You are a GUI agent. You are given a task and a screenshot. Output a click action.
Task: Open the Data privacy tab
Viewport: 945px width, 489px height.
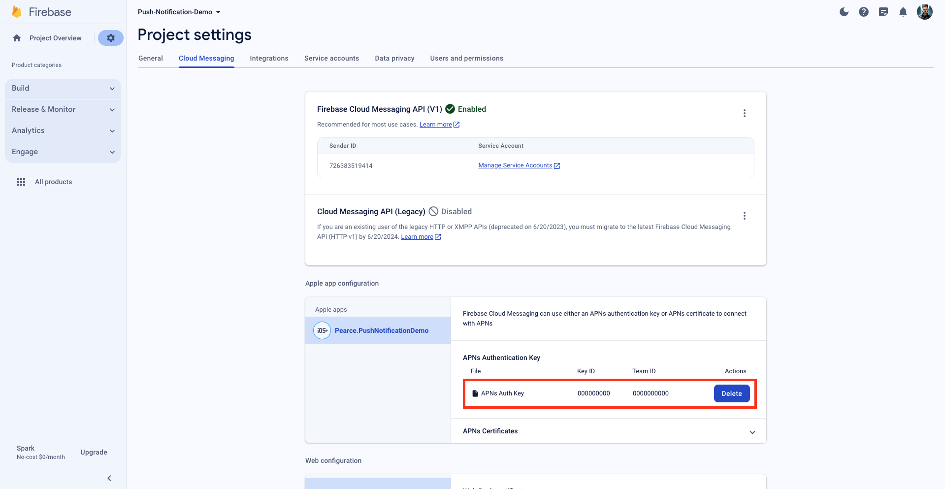pos(394,58)
